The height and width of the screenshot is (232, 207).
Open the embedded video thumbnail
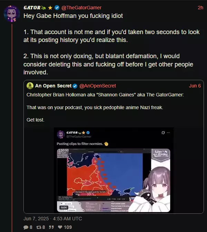pos(114,180)
